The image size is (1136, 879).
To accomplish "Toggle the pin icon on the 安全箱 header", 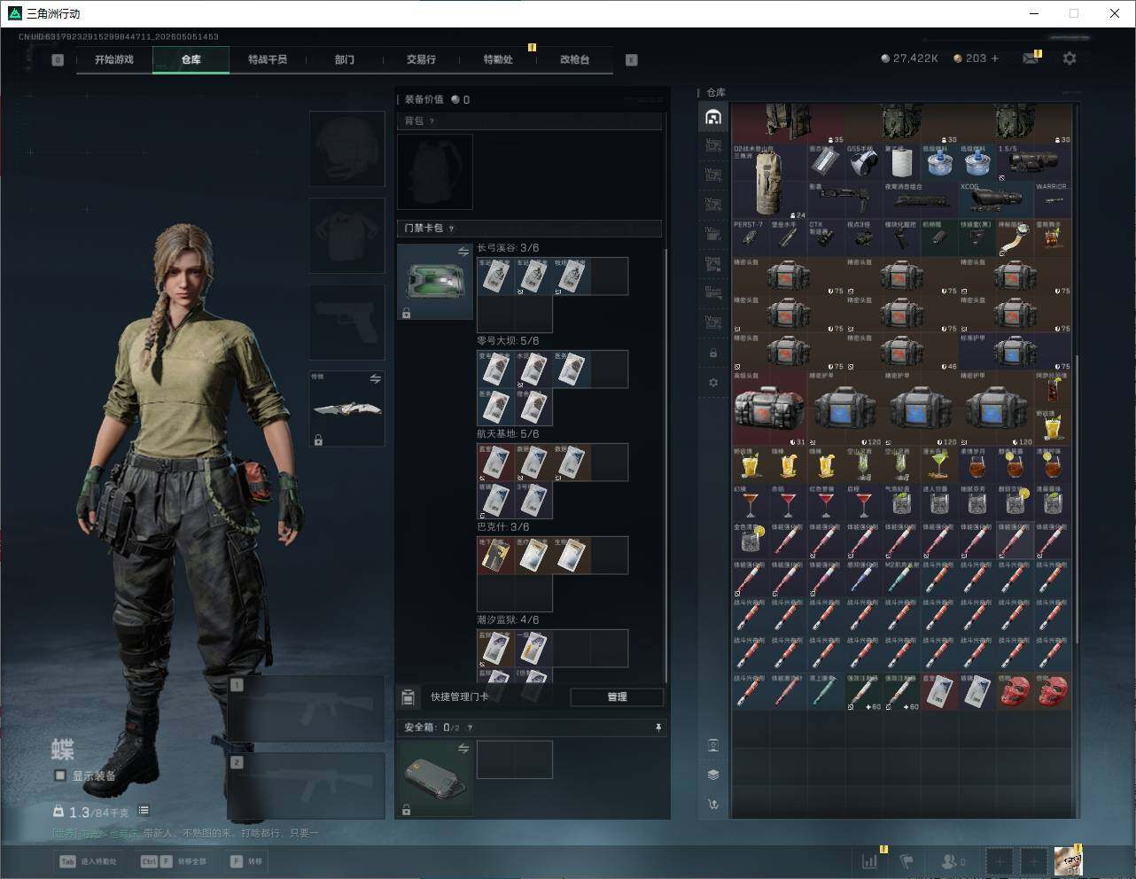I will (x=658, y=727).
